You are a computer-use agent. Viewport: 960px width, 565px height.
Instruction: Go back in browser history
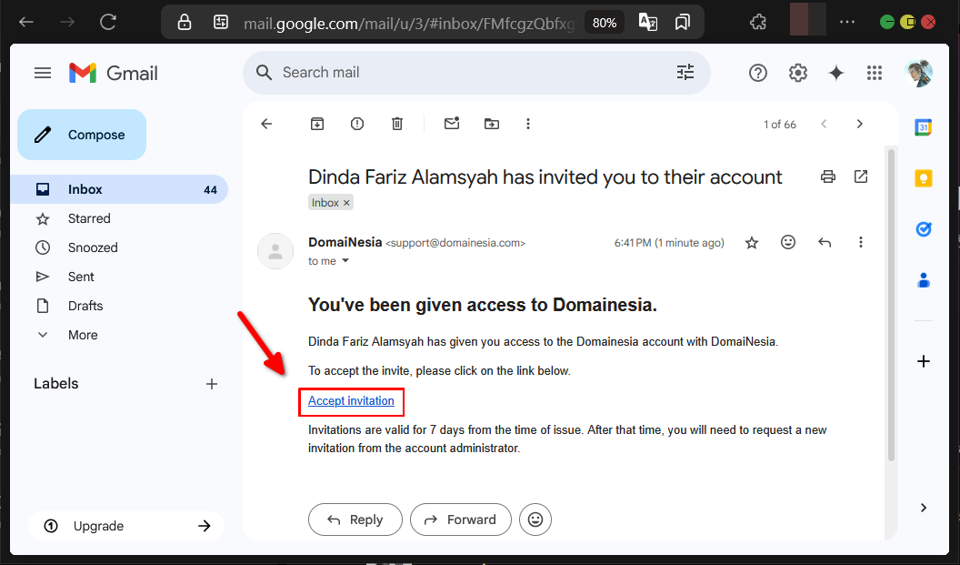[25, 23]
